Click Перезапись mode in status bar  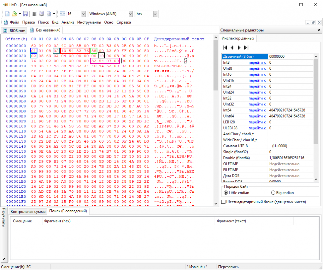(228, 267)
